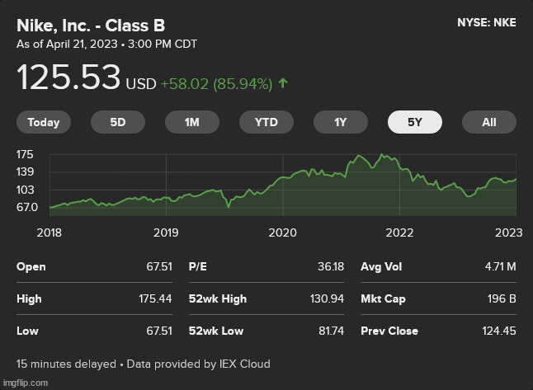
Task: Click the active 5Y range tab
Action: pyautogui.click(x=414, y=122)
